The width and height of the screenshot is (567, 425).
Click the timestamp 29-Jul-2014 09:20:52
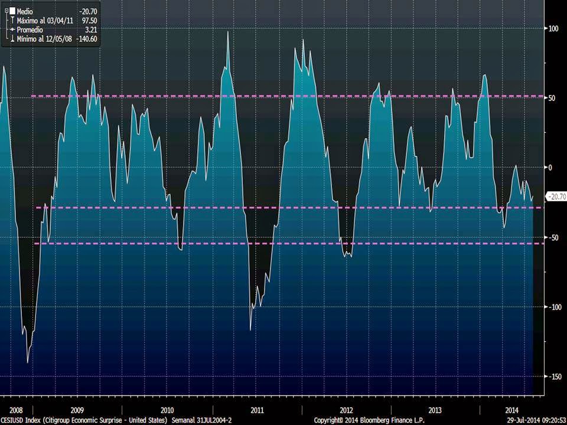(537, 421)
